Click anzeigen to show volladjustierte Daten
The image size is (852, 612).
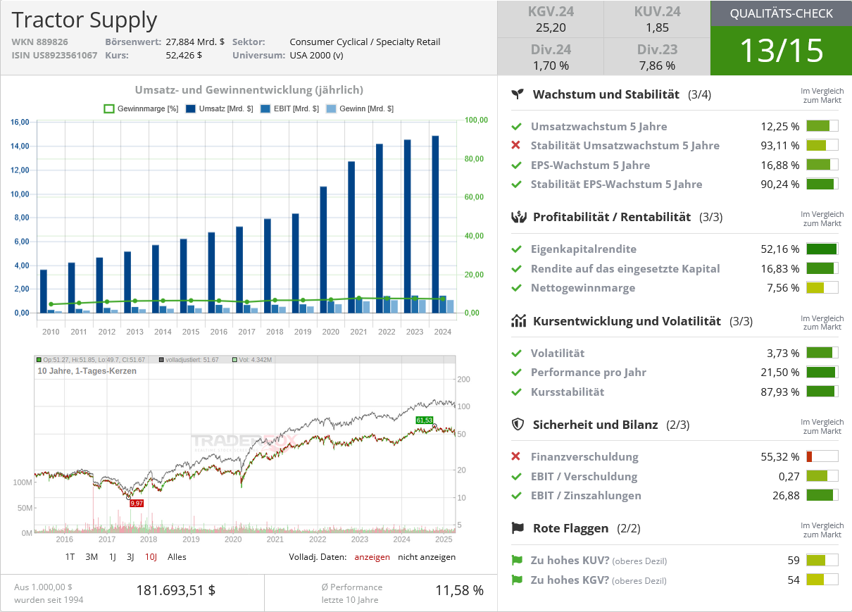(372, 557)
